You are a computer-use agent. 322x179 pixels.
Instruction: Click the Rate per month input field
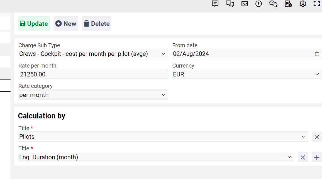point(93,74)
